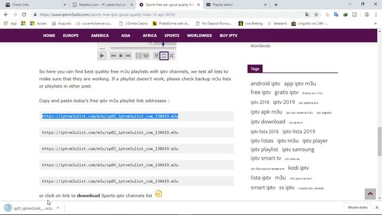
Task: Skip to next track in player
Action: tap(128, 56)
